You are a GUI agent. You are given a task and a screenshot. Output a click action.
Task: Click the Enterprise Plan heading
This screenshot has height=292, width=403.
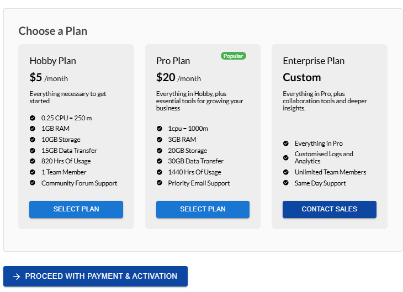click(314, 61)
